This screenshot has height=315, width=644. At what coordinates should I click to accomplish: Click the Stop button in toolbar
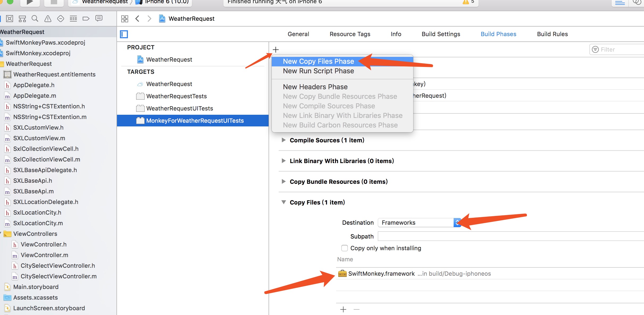54,2
